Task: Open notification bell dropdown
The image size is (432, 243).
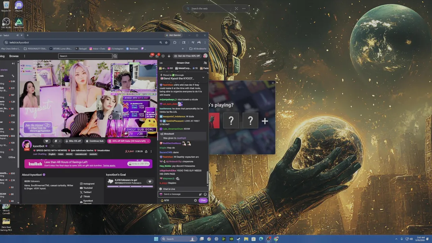Action: 57,141
